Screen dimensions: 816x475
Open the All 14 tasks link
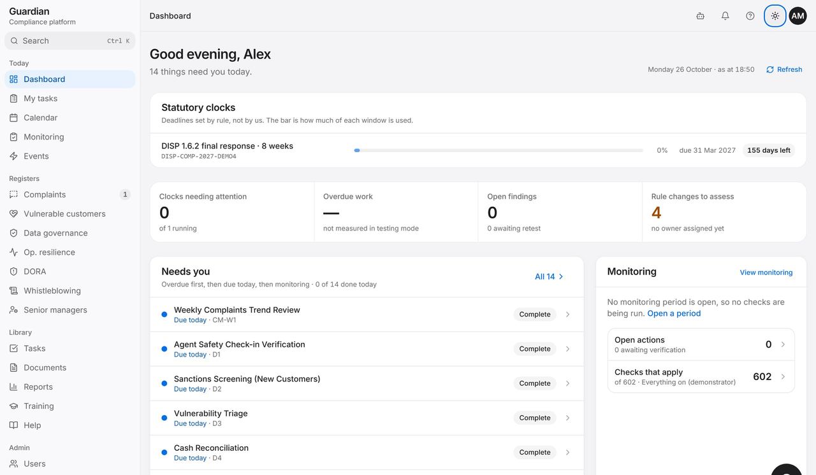(x=550, y=276)
